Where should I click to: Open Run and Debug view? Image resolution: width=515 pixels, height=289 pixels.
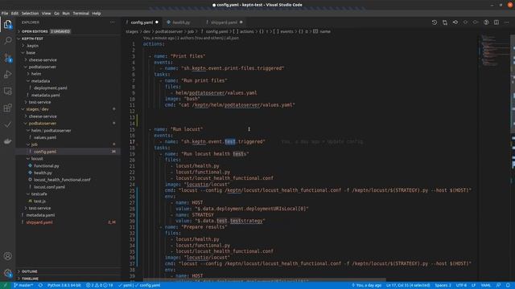click(x=7, y=75)
